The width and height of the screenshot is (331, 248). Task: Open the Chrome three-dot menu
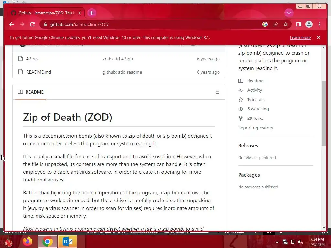pos(319,24)
